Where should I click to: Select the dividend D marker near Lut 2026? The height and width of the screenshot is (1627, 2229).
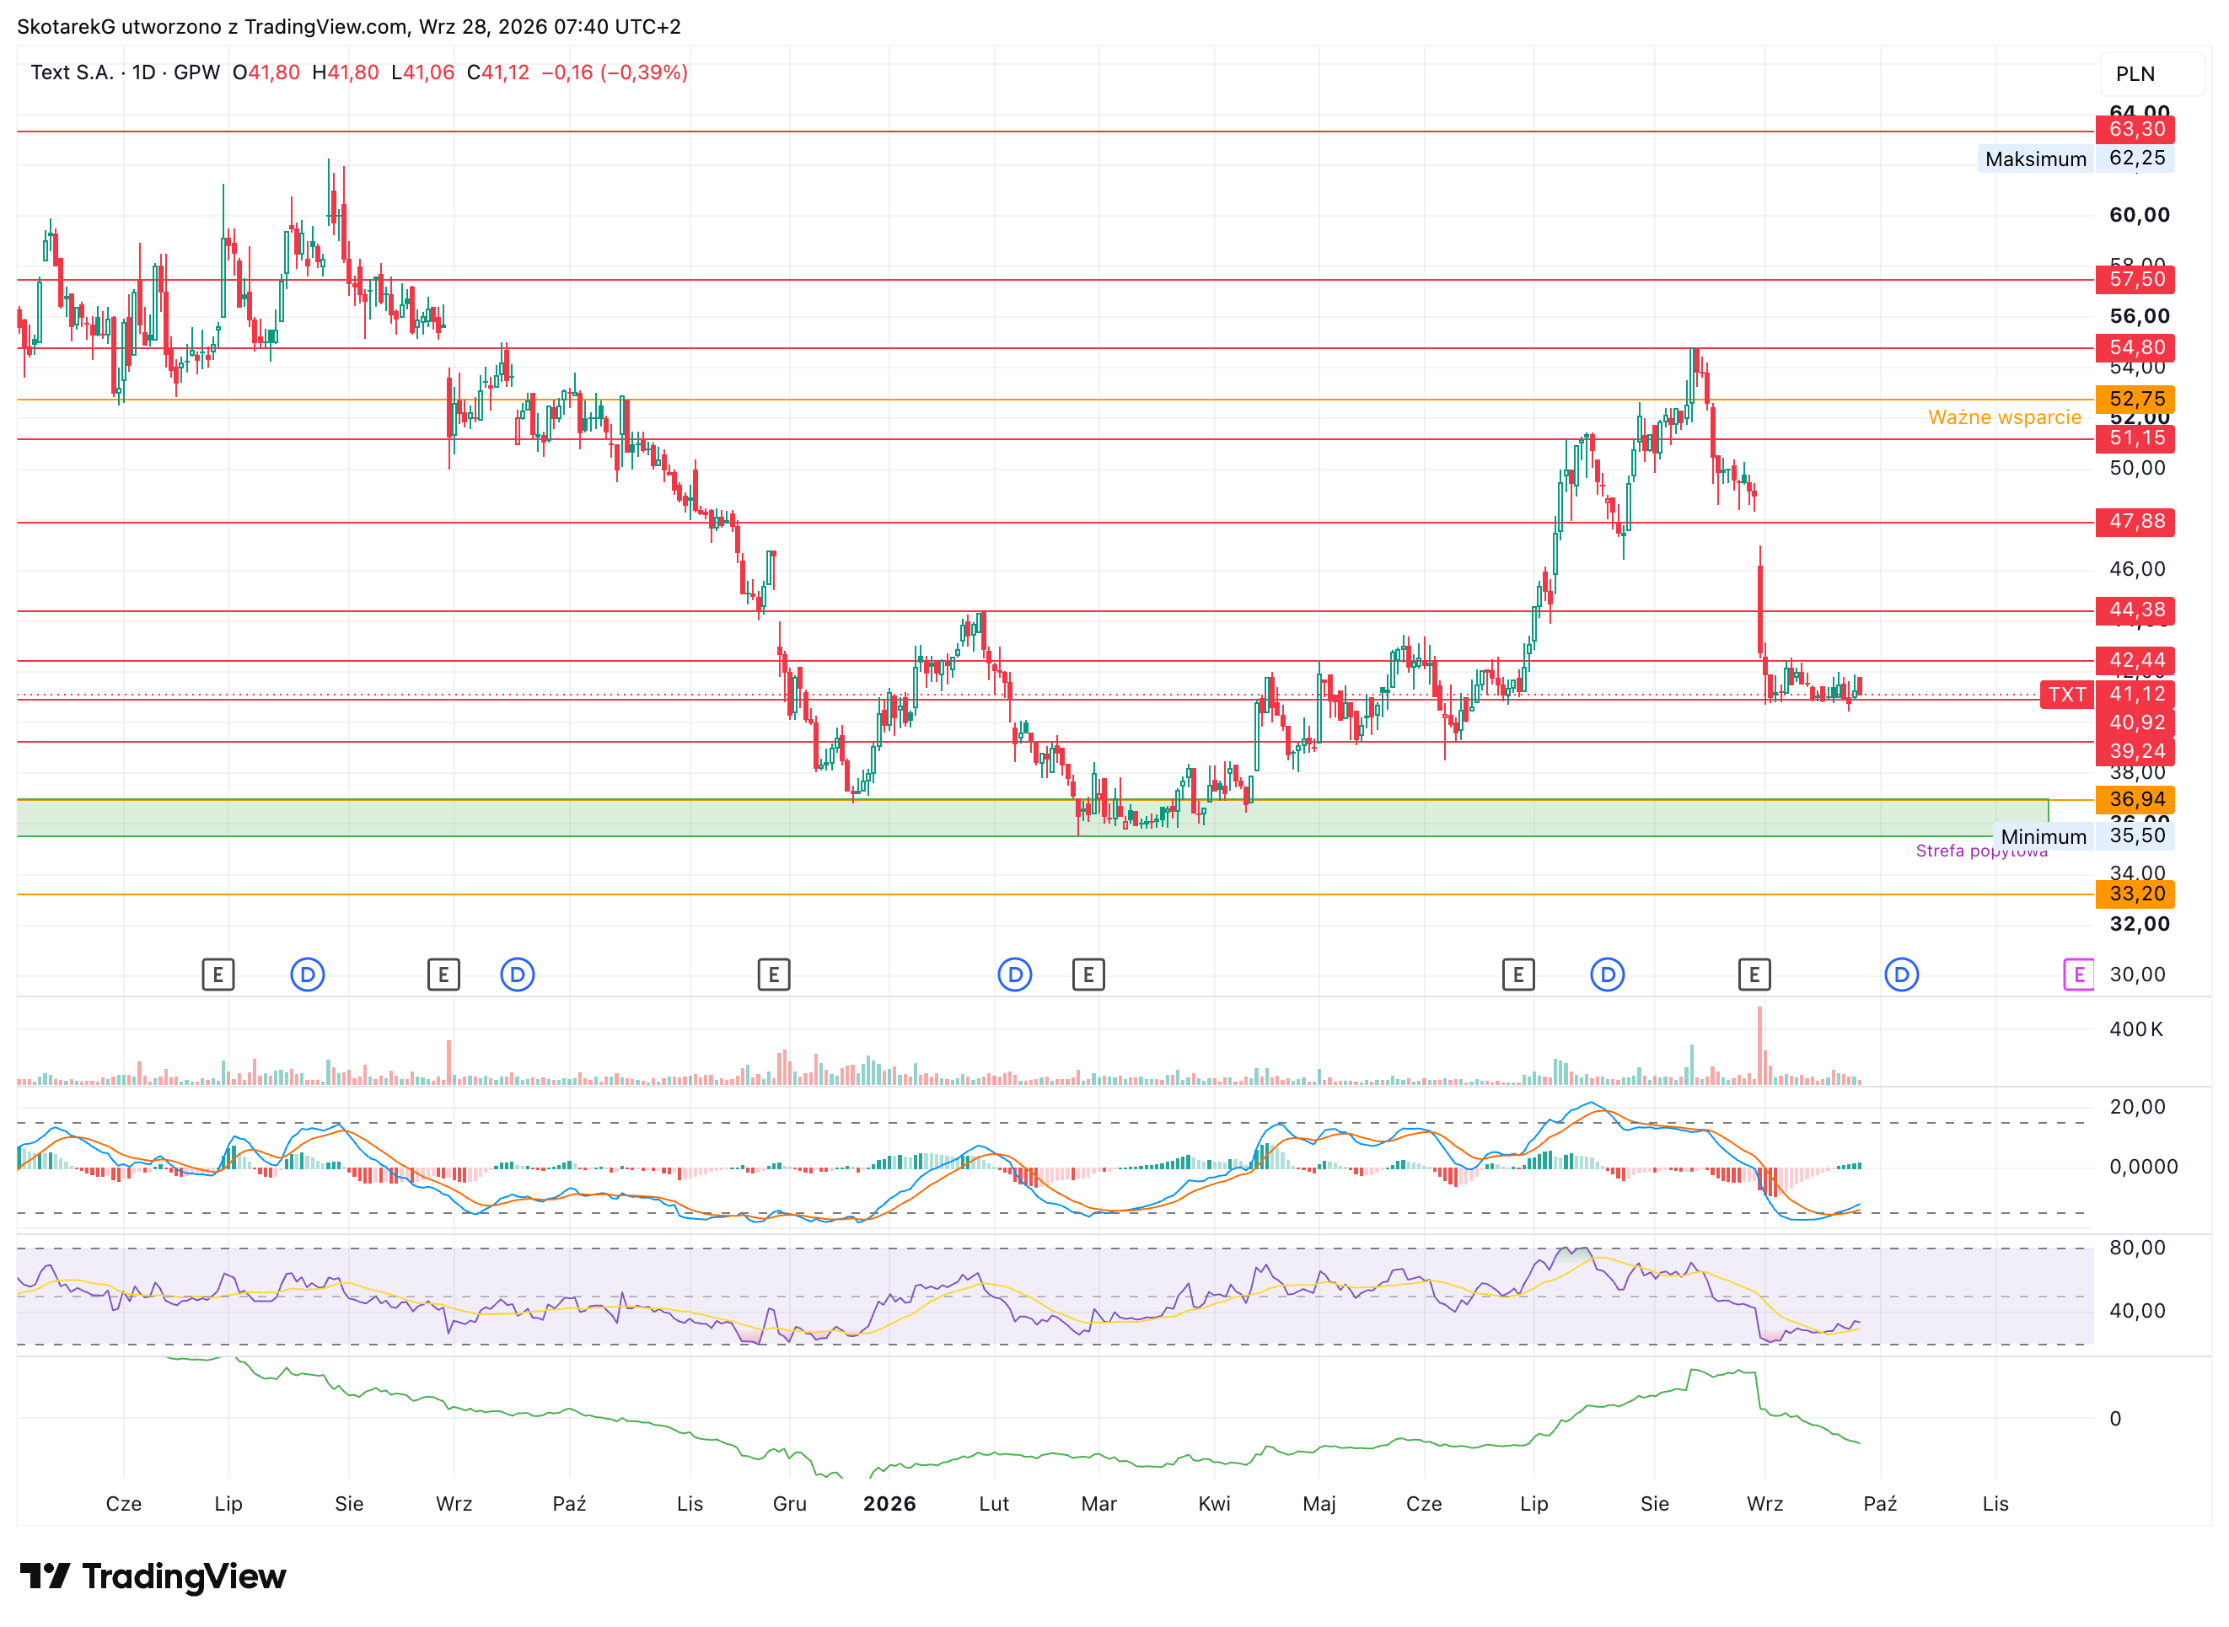(1014, 975)
